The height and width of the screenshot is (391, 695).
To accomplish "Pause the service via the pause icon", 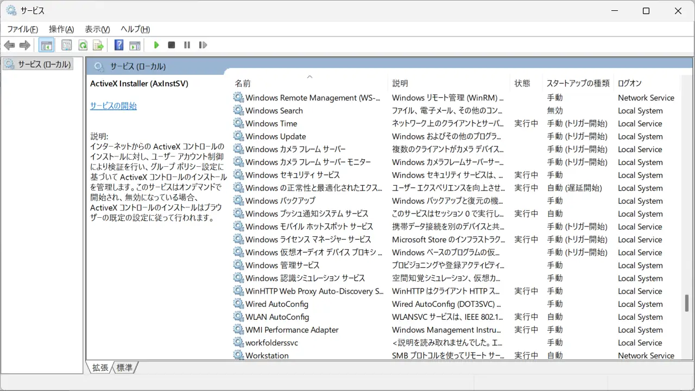I will coord(187,45).
